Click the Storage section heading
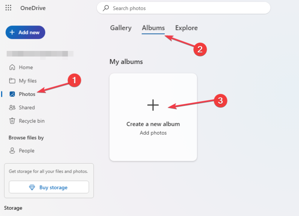Screen dimensions: 299x216 click(13, 208)
